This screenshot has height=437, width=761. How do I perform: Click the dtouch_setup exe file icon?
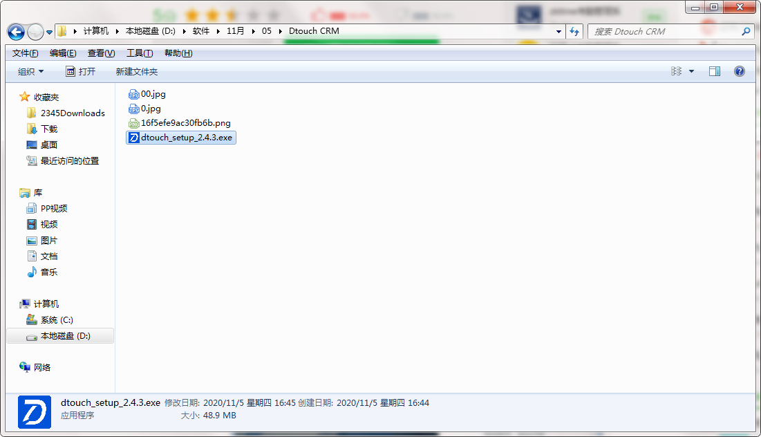click(134, 138)
